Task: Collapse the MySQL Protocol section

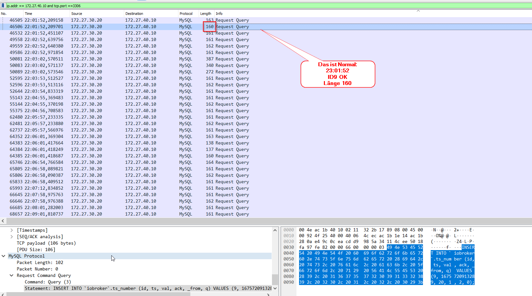Action: (x=4, y=256)
